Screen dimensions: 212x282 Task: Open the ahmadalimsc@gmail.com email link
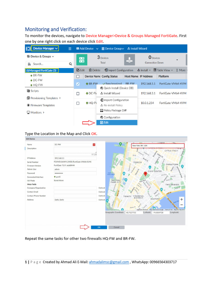pyautogui.click(x=109, y=262)
